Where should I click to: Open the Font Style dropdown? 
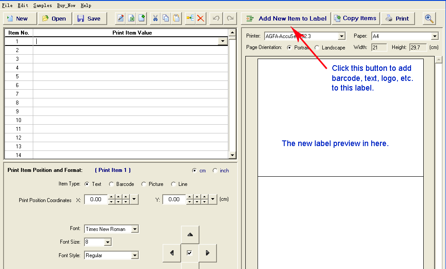pyautogui.click(x=135, y=255)
